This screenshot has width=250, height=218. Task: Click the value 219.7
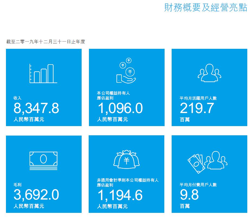197,108
